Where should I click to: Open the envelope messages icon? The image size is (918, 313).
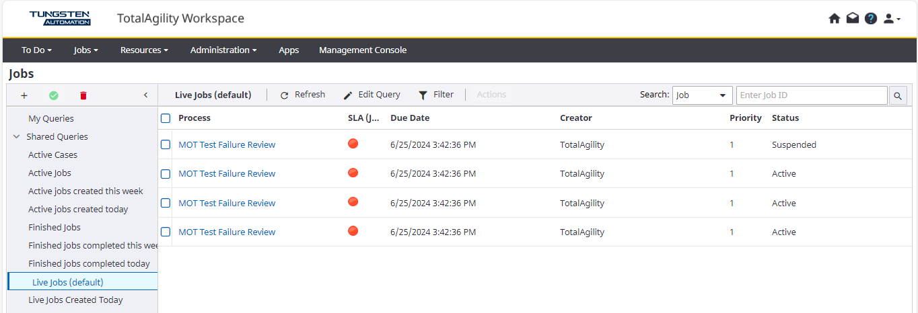(853, 19)
